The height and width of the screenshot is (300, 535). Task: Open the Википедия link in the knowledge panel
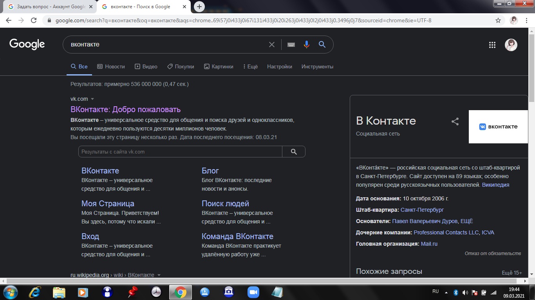[495, 185]
